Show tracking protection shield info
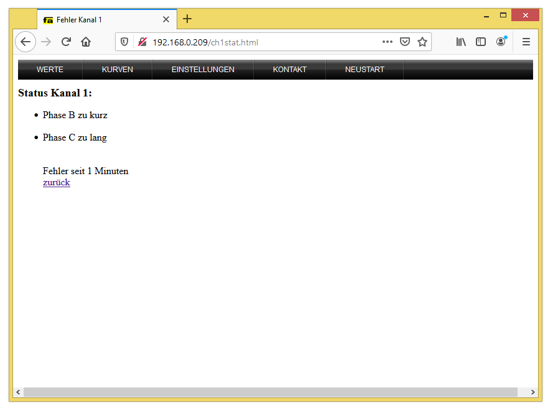This screenshot has width=553, height=408. (124, 42)
